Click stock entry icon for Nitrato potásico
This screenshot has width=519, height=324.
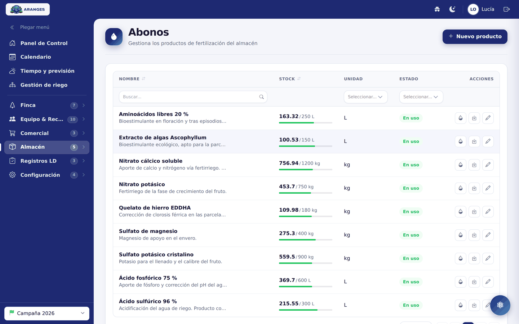point(474,188)
